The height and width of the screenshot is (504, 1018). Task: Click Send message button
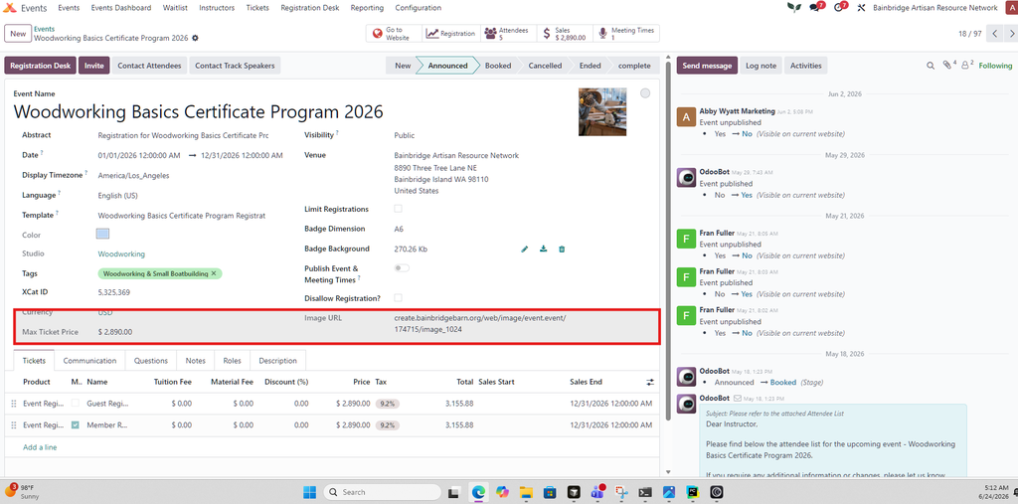click(707, 66)
